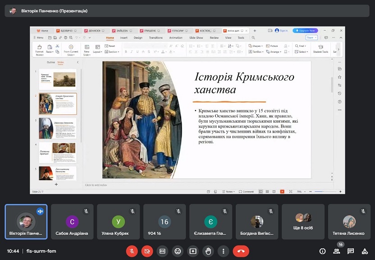375x260 pixels.
Task: Click the Print icon in quick toolbar
Action: coord(65,37)
